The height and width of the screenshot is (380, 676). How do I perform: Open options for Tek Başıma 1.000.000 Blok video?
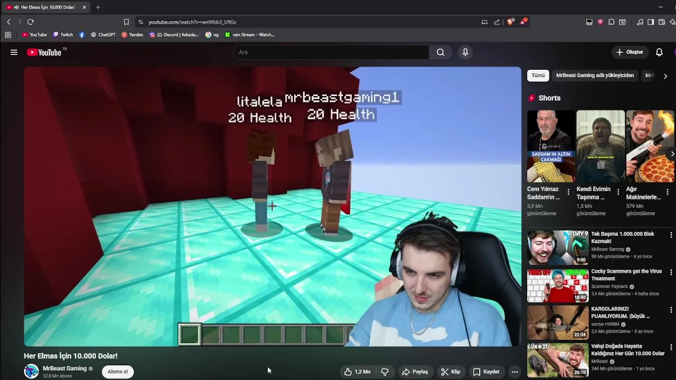pyautogui.click(x=671, y=235)
